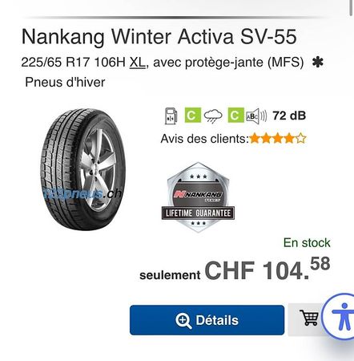Click the En stock availability text

307,243
